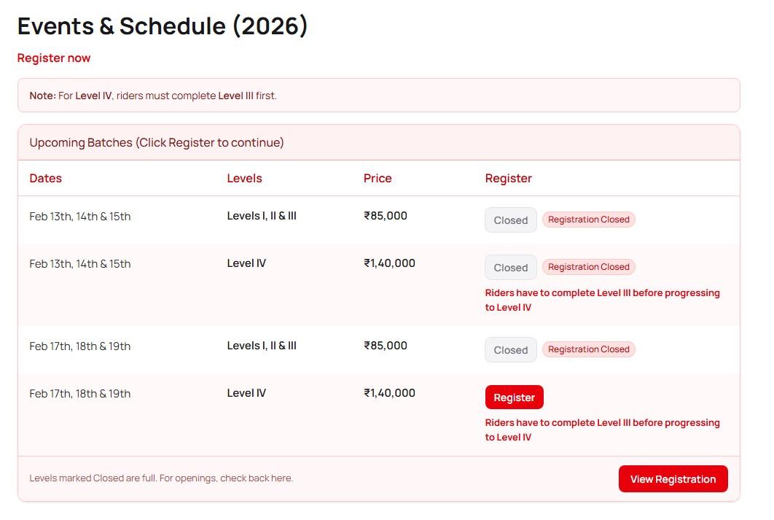774x520 pixels.
Task: Click Closed button for Feb 13th Level IV
Action: tap(510, 268)
